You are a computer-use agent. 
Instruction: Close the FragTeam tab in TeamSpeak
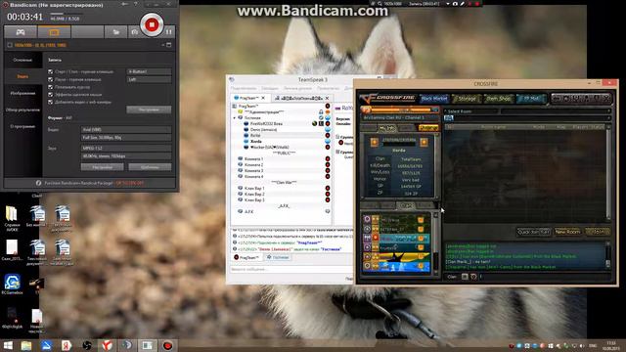coord(263,98)
